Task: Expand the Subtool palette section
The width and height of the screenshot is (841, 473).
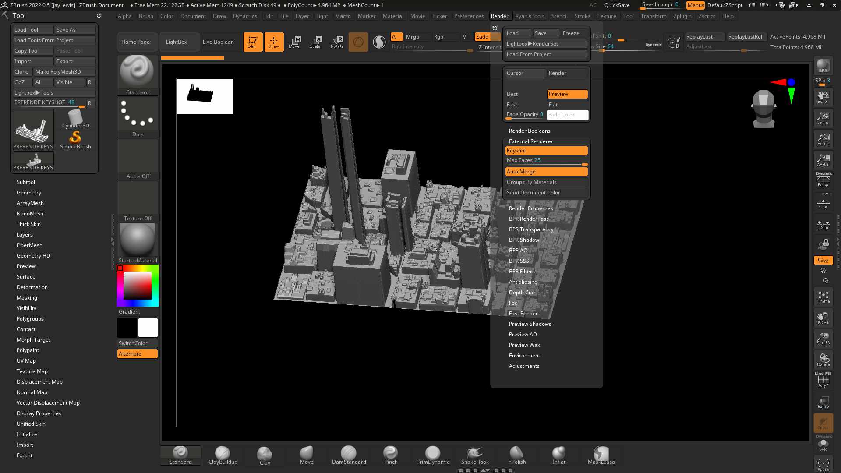Action: click(26, 182)
